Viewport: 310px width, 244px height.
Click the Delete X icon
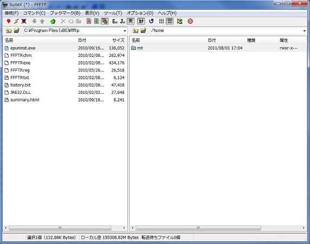[x=63, y=21]
